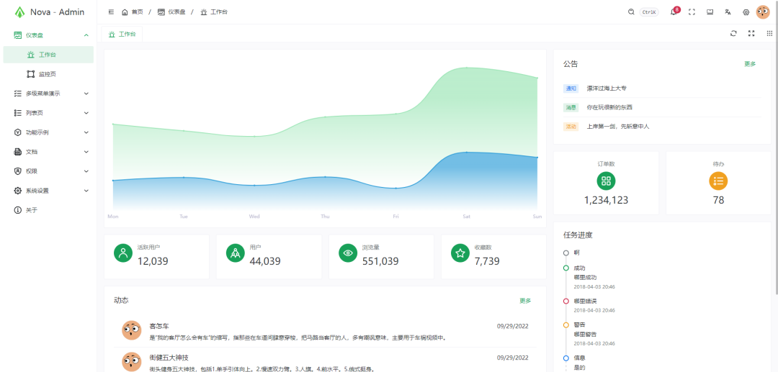Screen dimensions: 778x372
Task: Open the notifications bell with badge
Action: click(x=674, y=12)
